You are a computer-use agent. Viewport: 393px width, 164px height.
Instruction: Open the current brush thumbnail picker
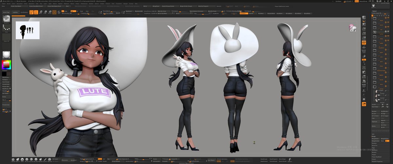(x=7, y=19)
